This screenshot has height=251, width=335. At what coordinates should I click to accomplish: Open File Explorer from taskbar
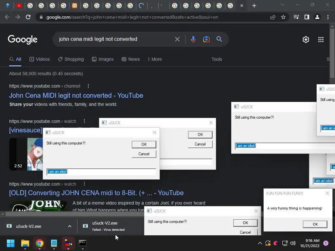point(25,243)
